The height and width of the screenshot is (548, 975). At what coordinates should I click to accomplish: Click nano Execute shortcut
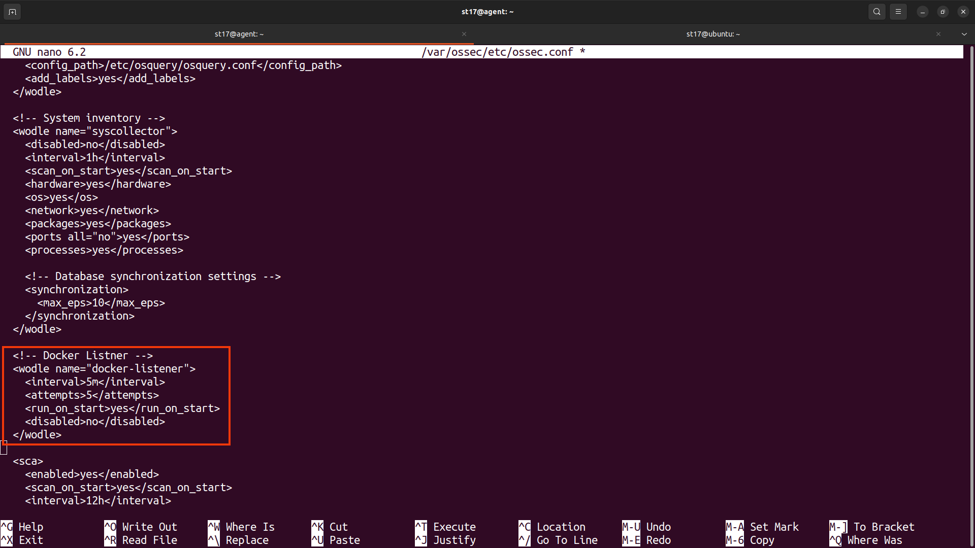445,527
